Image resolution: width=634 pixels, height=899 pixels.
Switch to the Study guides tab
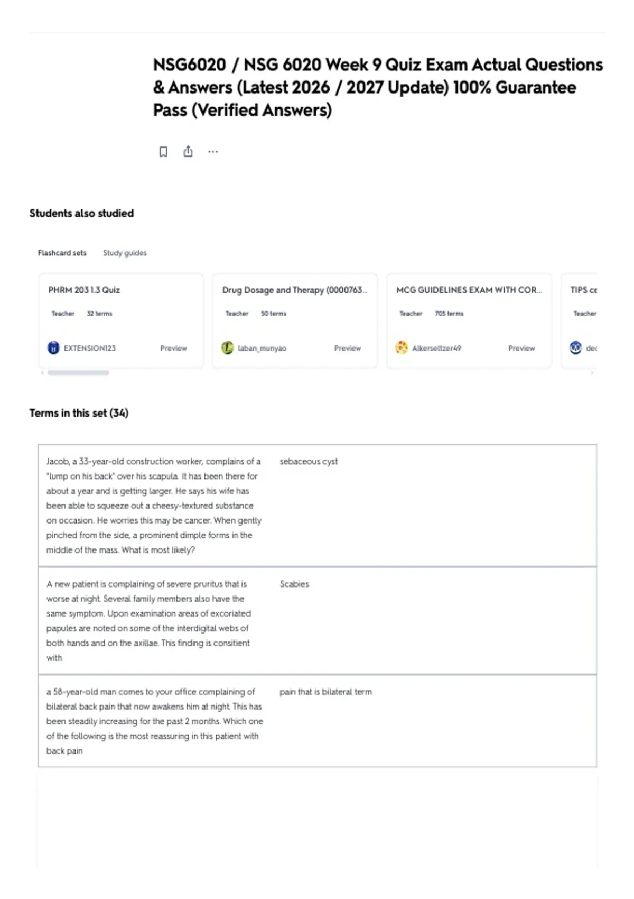125,253
